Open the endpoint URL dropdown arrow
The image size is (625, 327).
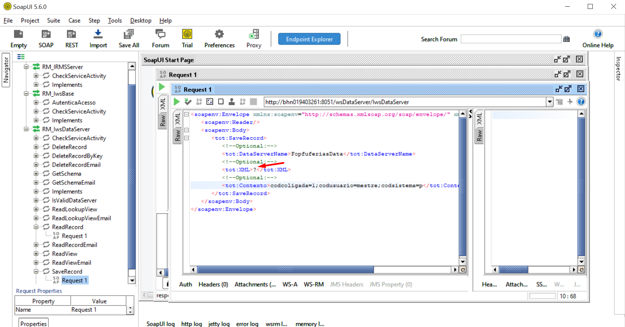(x=550, y=102)
